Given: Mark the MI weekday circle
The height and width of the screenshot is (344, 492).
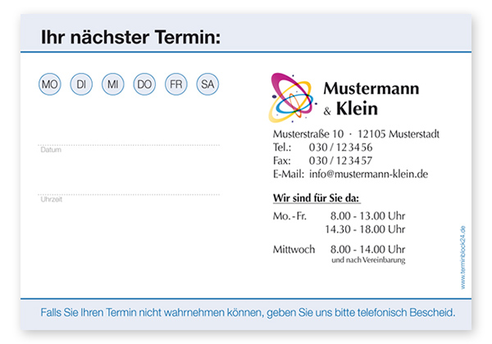Looking at the screenshot, I should [x=112, y=84].
